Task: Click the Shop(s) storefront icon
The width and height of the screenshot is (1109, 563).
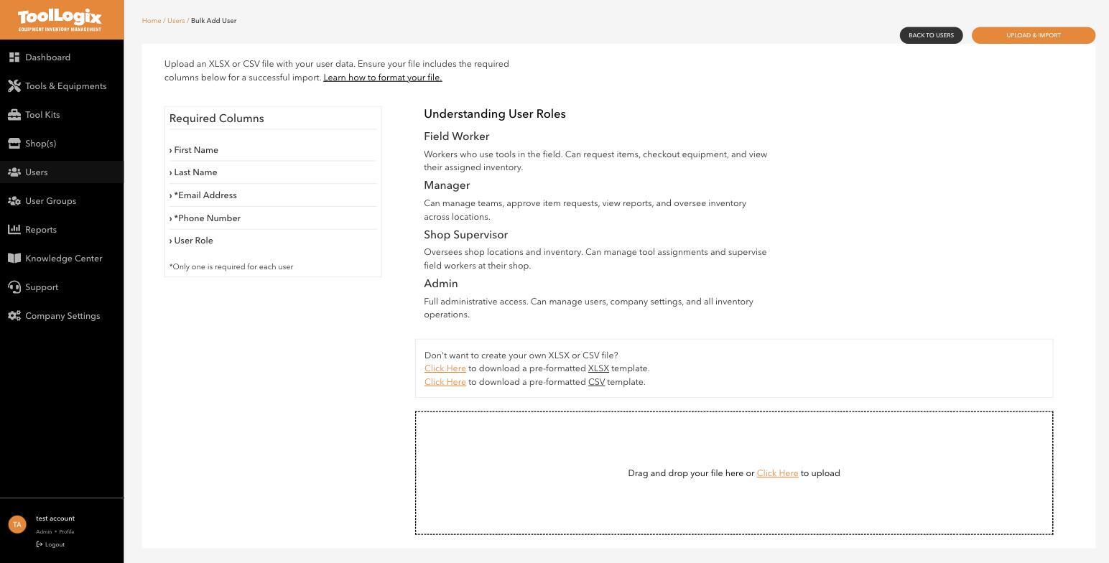Action: pyautogui.click(x=14, y=144)
